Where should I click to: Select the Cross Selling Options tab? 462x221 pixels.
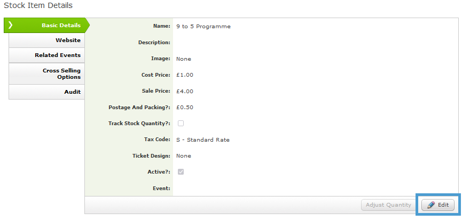(x=46, y=74)
